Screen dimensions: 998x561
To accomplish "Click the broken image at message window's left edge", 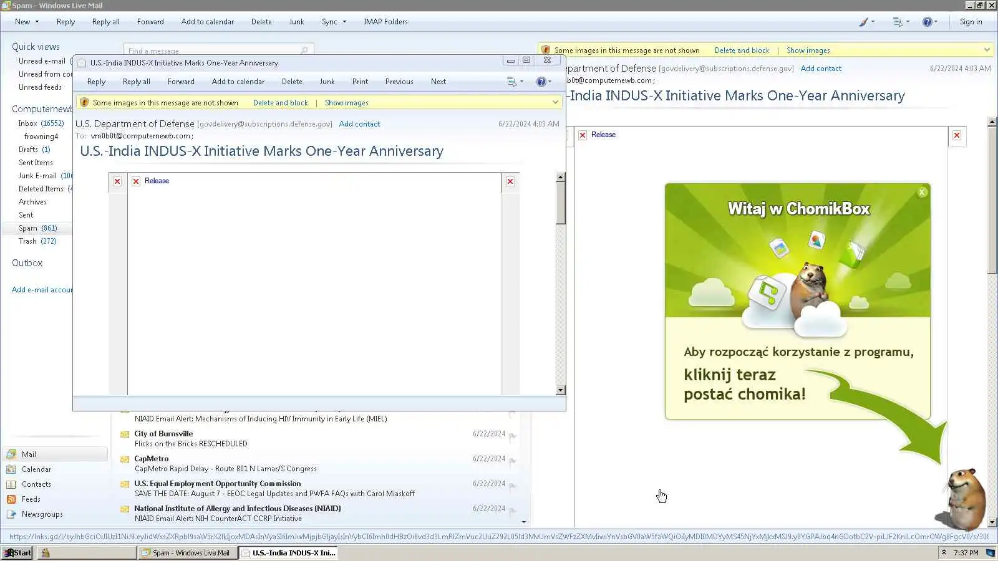I will [x=117, y=181].
